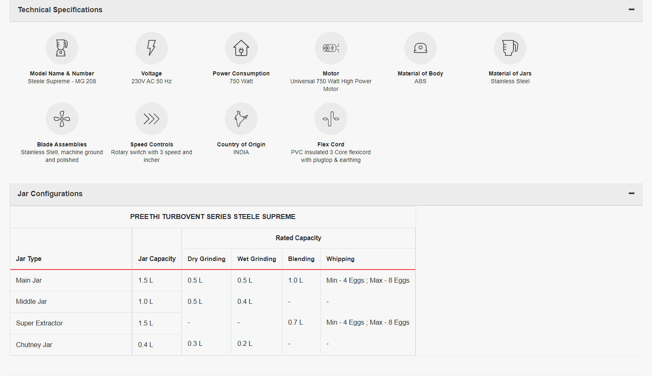Click the Material of Body icon
The height and width of the screenshot is (376, 652).
(421, 48)
